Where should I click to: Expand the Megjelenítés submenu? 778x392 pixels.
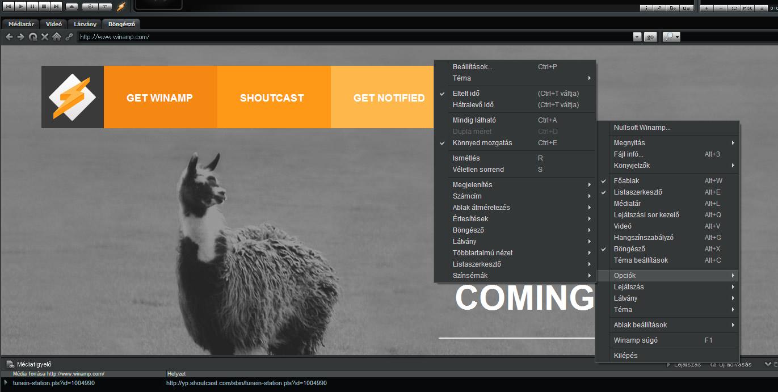(515, 185)
